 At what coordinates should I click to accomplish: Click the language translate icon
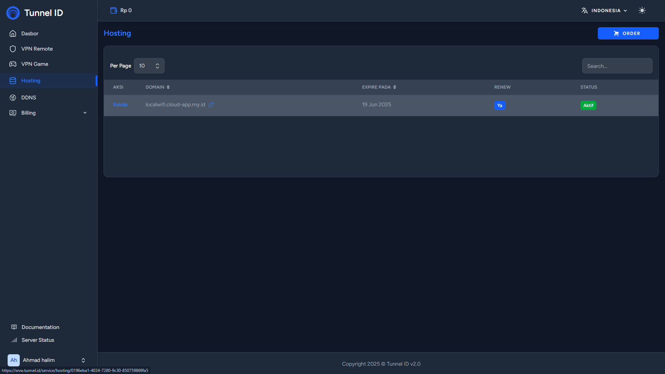point(585,10)
